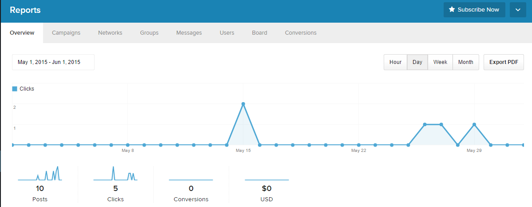Image resolution: width=532 pixels, height=207 pixels.
Task: Click the May 15 peak data point
Action: click(243, 104)
